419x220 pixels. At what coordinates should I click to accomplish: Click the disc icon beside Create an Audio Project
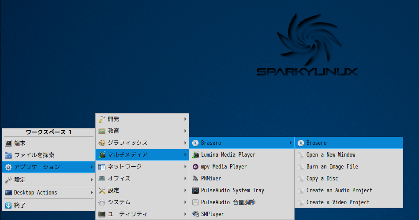coord(301,191)
